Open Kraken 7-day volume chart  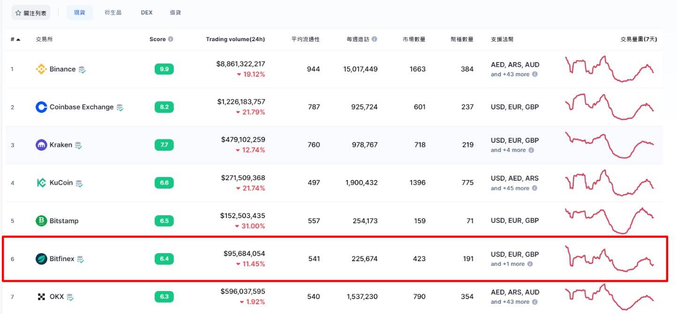coord(609,145)
